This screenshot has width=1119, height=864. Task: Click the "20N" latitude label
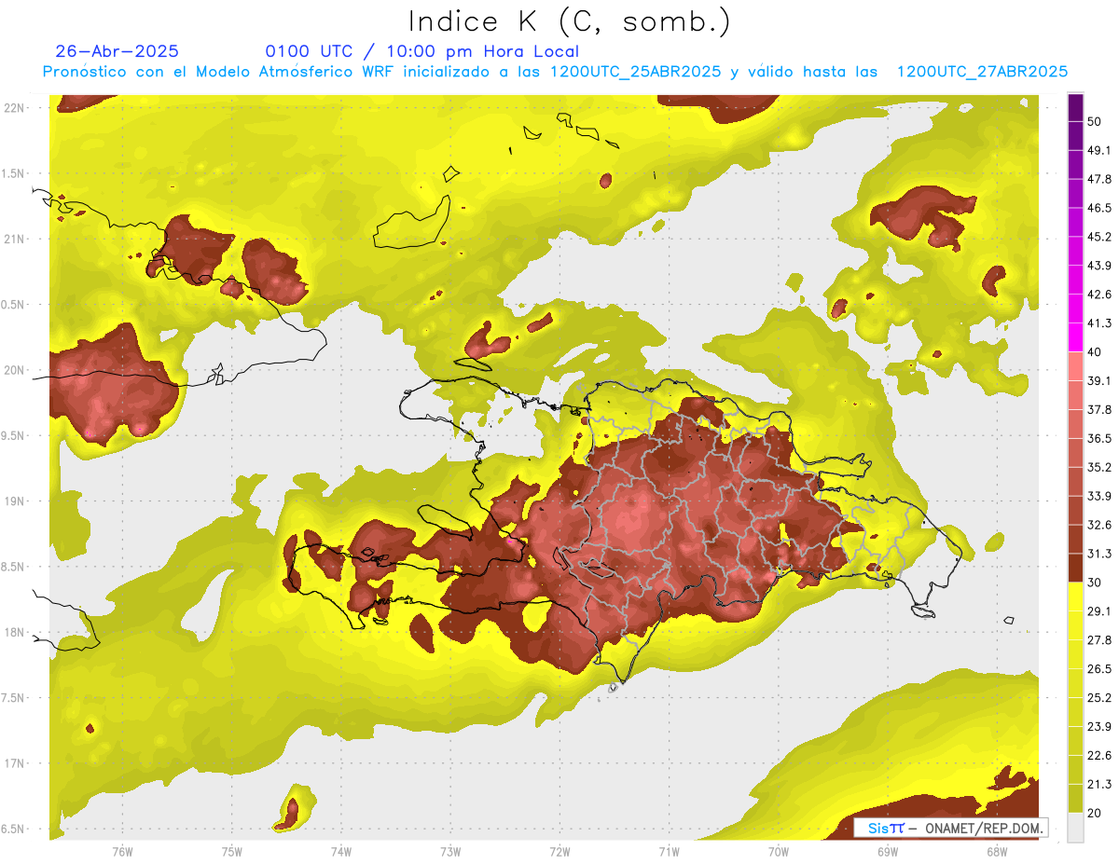(x=13, y=370)
